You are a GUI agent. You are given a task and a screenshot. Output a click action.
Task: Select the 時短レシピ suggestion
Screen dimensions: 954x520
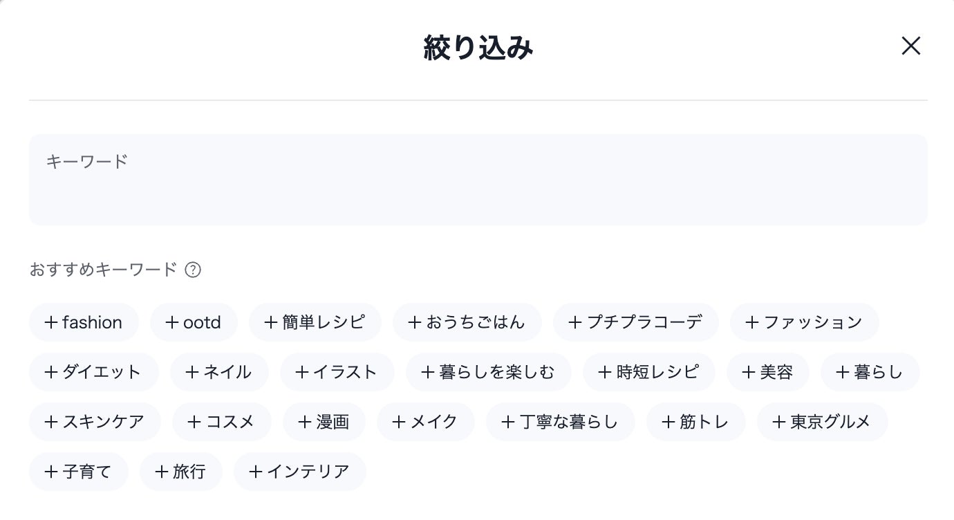648,371
